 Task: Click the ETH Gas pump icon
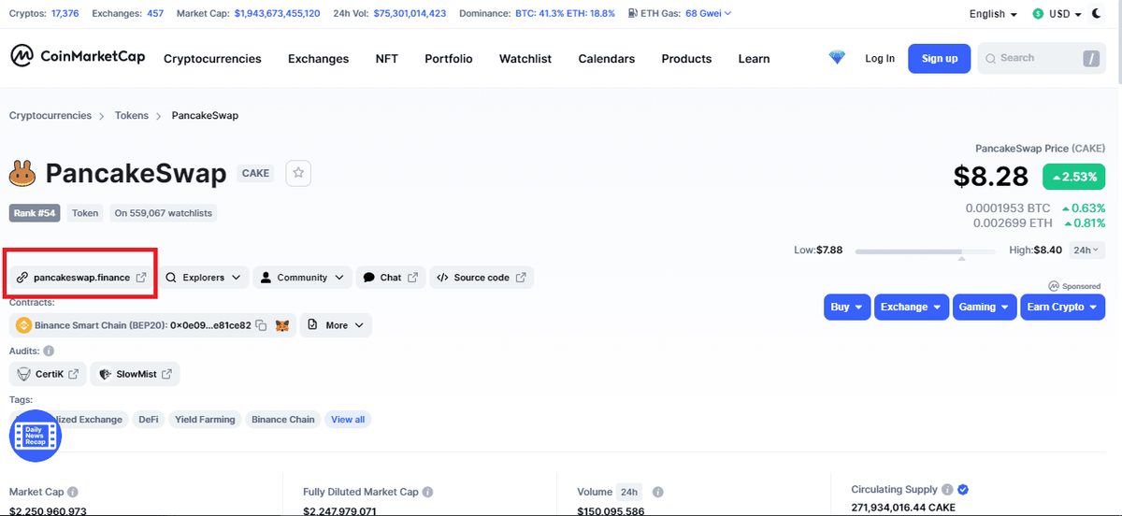coord(634,14)
